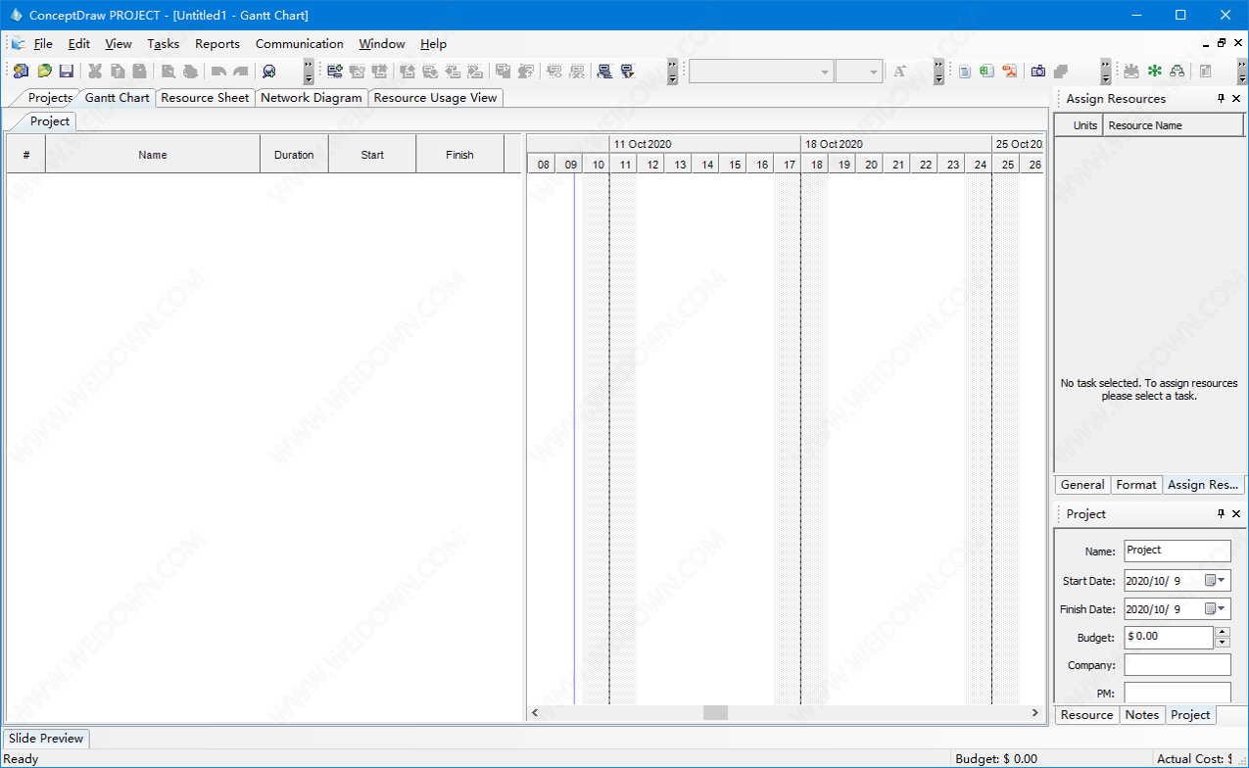Click the Gantt timeline horizontal scrollbar thumb
Viewport: 1249px width, 768px height.
click(x=715, y=713)
